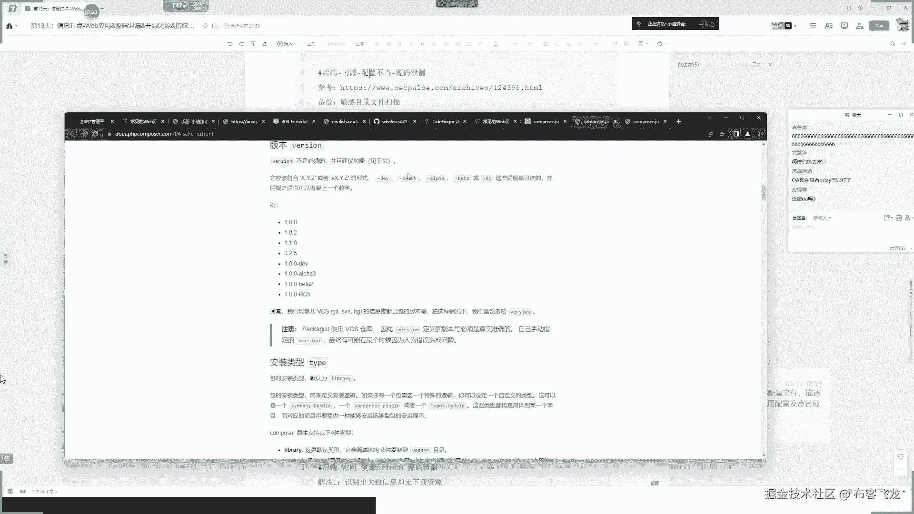
Task: Click the undo arrow in editor toolbar
Action: [x=230, y=44]
